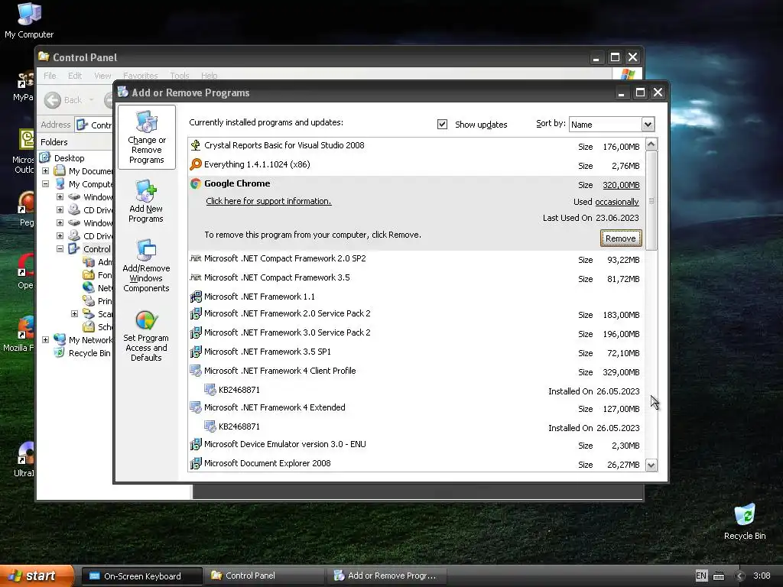Image resolution: width=783 pixels, height=587 pixels.
Task: Select Microsoft Document Explorer 2008 row
Action: 417,464
